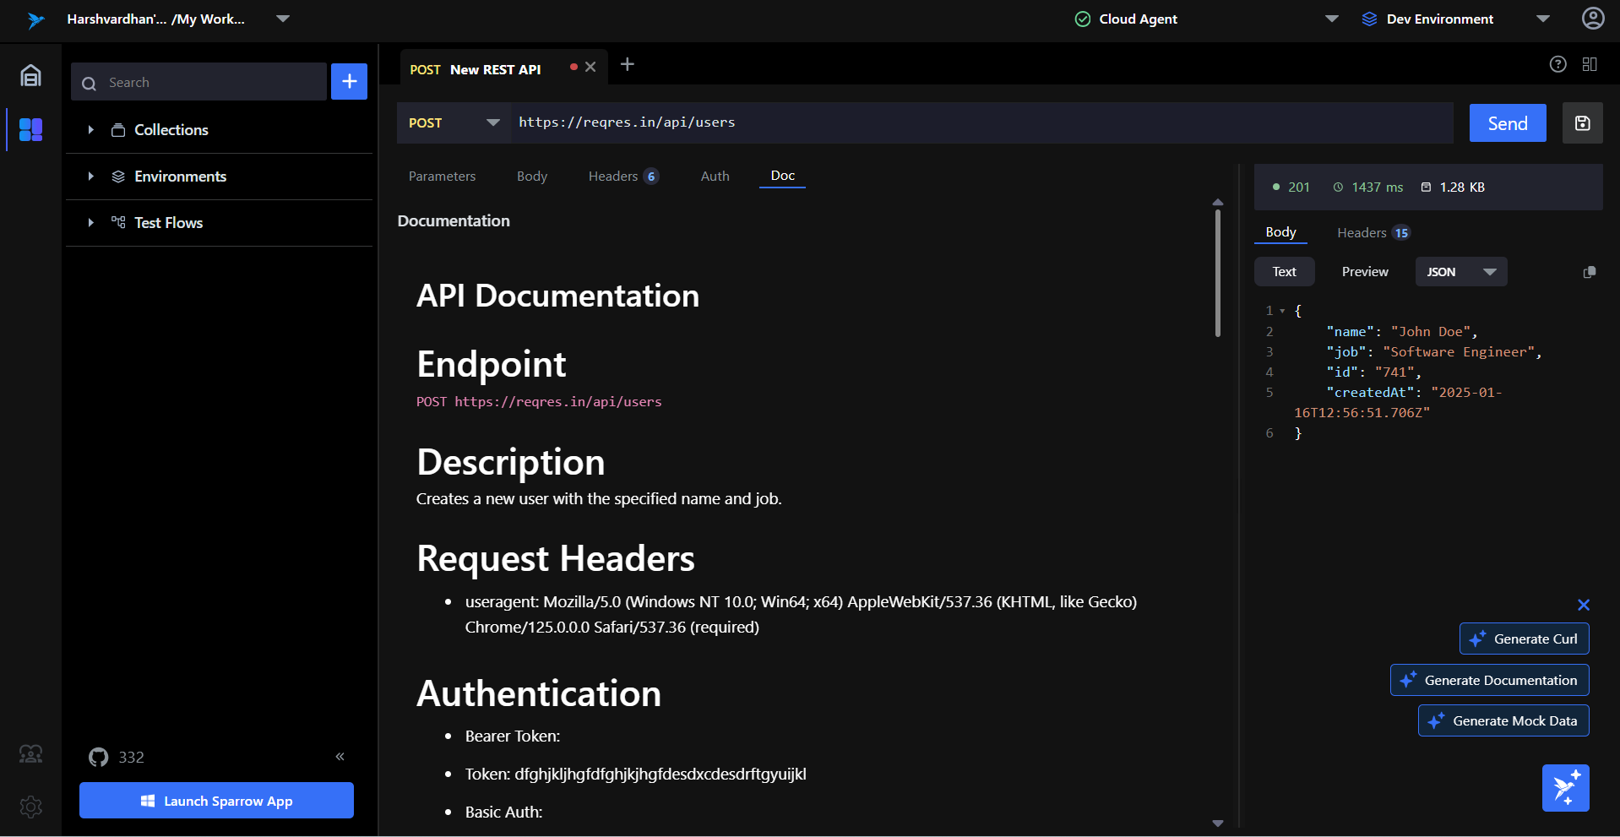Select the response Body tab

pos(1280,232)
